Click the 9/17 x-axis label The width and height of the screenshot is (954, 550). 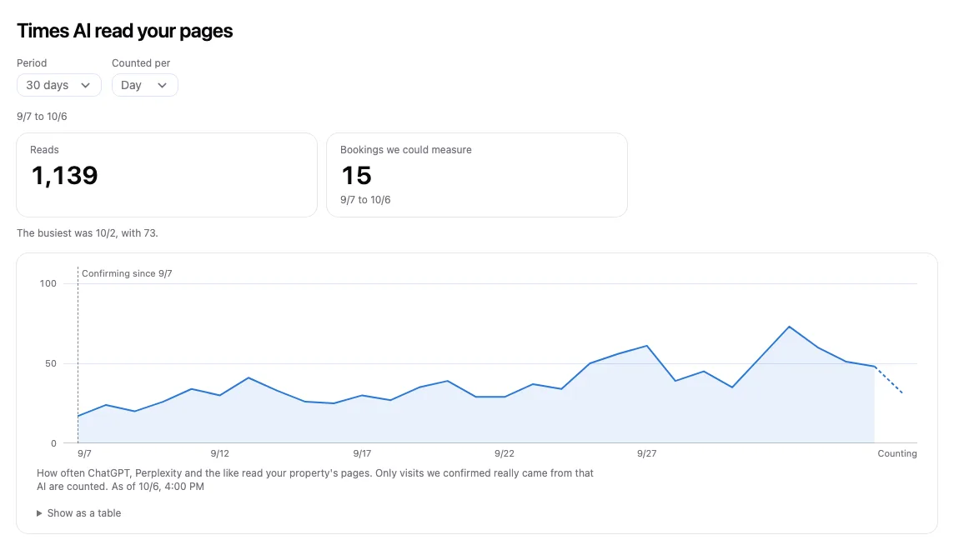[362, 453]
